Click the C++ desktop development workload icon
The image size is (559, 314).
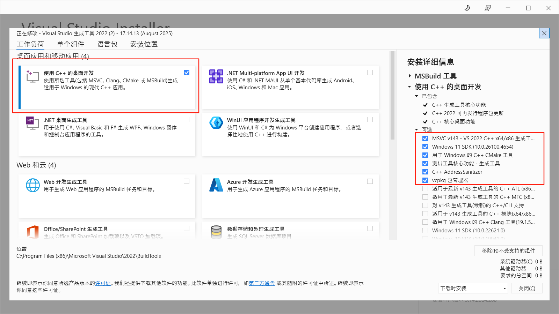coord(32,76)
